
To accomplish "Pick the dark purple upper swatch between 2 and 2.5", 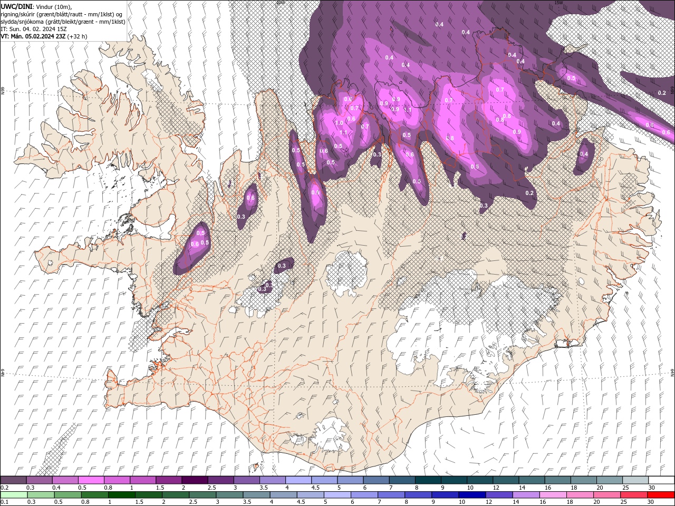I will (x=195, y=480).
